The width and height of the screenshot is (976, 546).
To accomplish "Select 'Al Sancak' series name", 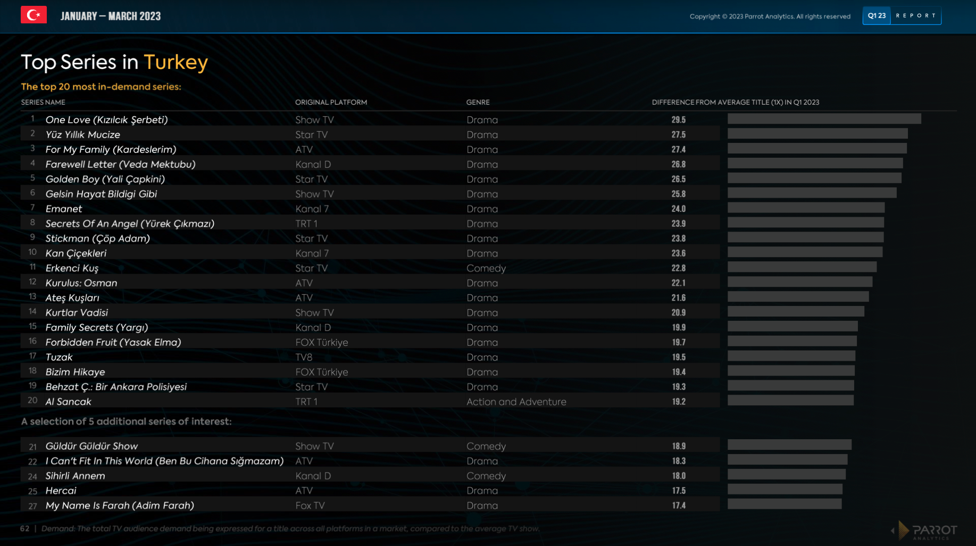I will (x=69, y=402).
